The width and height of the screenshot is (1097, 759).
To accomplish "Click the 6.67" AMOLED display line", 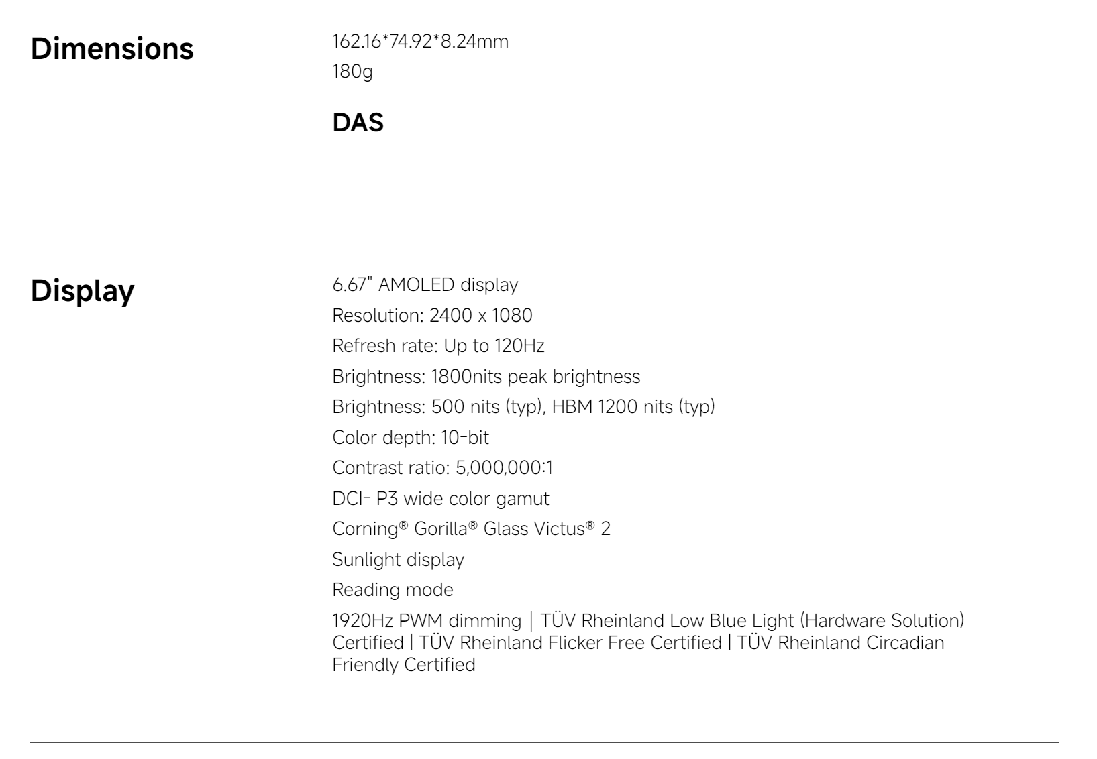I will (x=425, y=285).
